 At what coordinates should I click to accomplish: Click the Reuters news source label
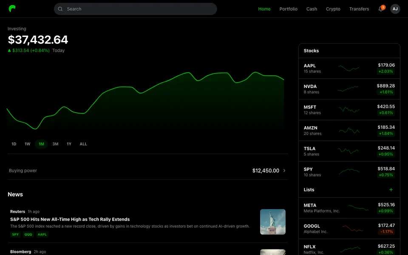point(17,212)
